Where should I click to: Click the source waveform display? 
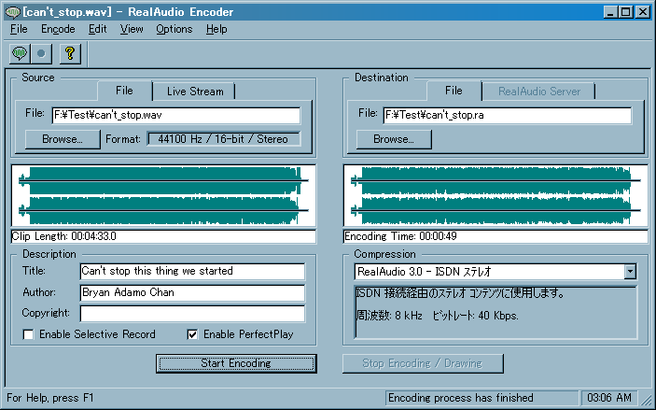pos(163,195)
